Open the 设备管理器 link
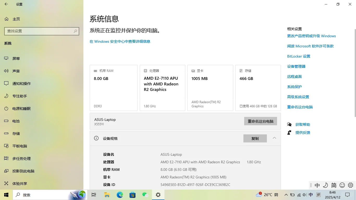The width and height of the screenshot is (356, 200). tap(296, 66)
